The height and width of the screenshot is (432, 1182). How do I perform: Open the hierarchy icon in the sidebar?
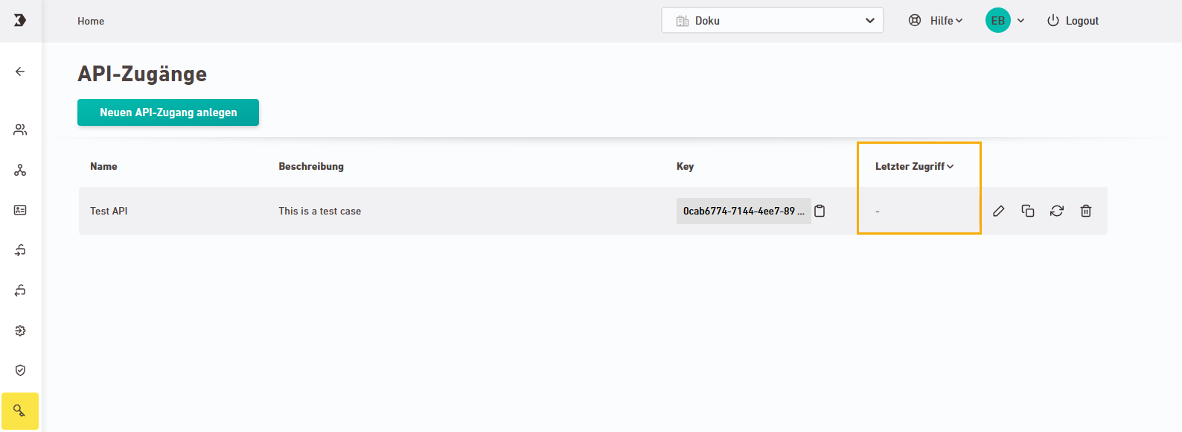(x=20, y=171)
